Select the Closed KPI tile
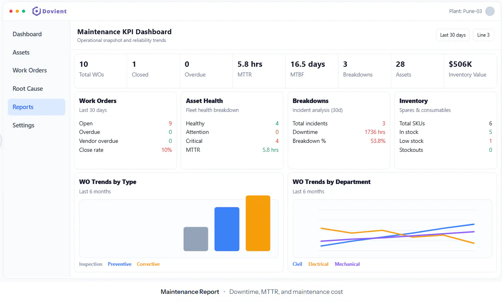The width and height of the screenshot is (502, 302). [x=153, y=71]
